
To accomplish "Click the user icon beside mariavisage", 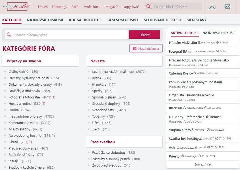I will pyautogui.click(x=199, y=43).
